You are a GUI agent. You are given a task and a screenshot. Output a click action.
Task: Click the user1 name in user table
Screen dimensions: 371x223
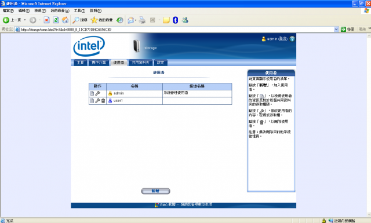[x=118, y=101]
